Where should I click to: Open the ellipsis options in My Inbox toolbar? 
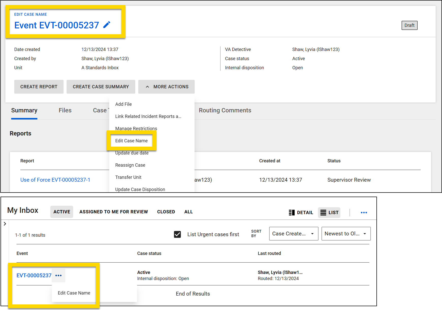(364, 212)
